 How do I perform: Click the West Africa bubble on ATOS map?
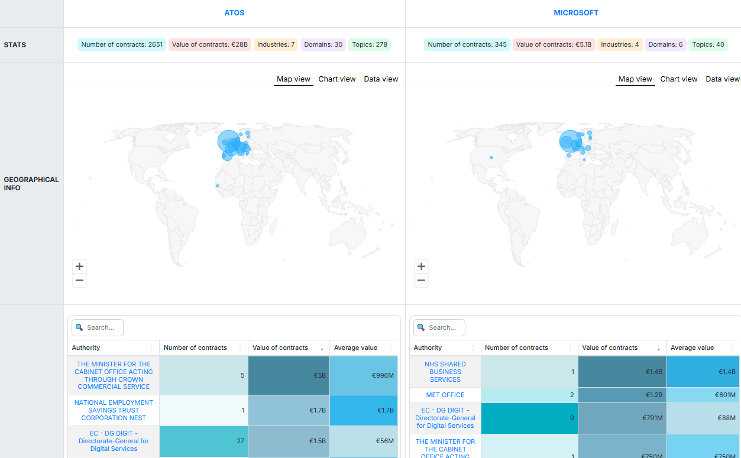pos(217,186)
